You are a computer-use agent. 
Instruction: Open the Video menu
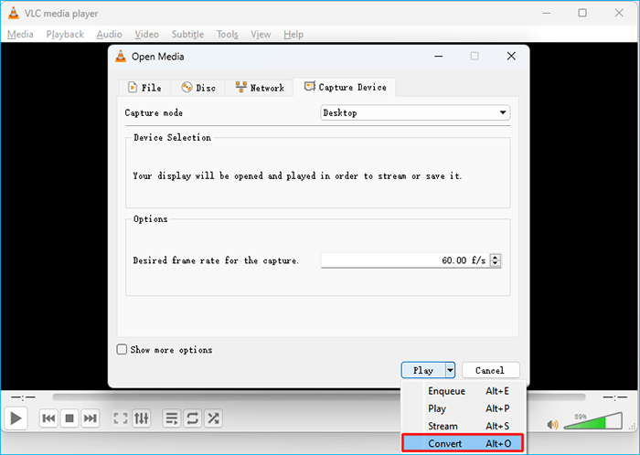pyautogui.click(x=146, y=34)
